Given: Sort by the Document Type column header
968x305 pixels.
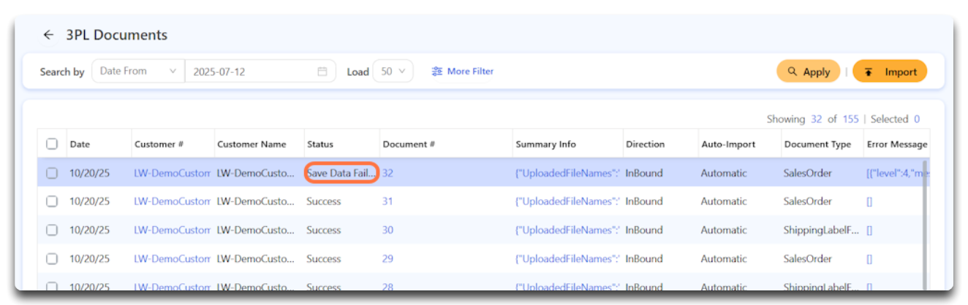Looking at the screenshot, I should point(817,144).
